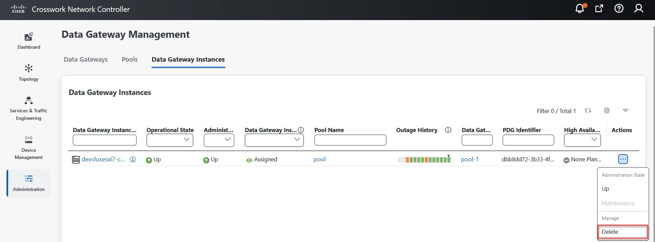This screenshot has height=242, width=655.
Task: Click the Pool Name column header
Action: click(329, 130)
